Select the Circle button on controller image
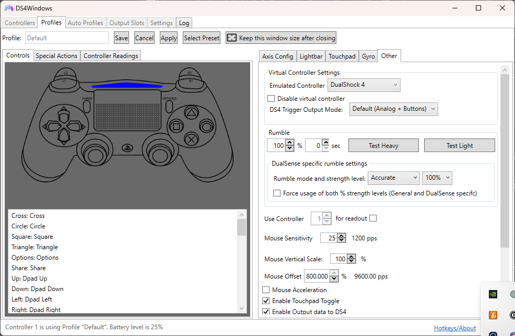This screenshot has width=515, height=336. 206,126
